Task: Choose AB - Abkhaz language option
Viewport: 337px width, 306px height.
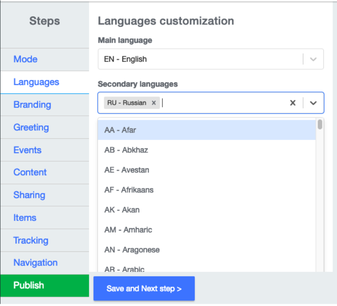Action: 206,150
